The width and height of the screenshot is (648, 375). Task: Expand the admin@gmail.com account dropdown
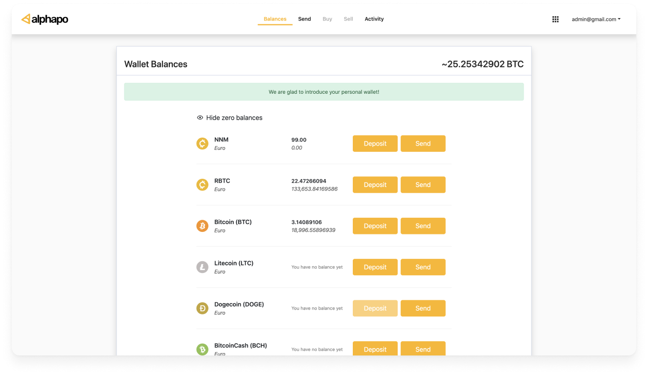[596, 19]
